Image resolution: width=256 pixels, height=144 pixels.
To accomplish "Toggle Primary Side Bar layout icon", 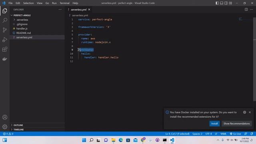I will [217, 3].
